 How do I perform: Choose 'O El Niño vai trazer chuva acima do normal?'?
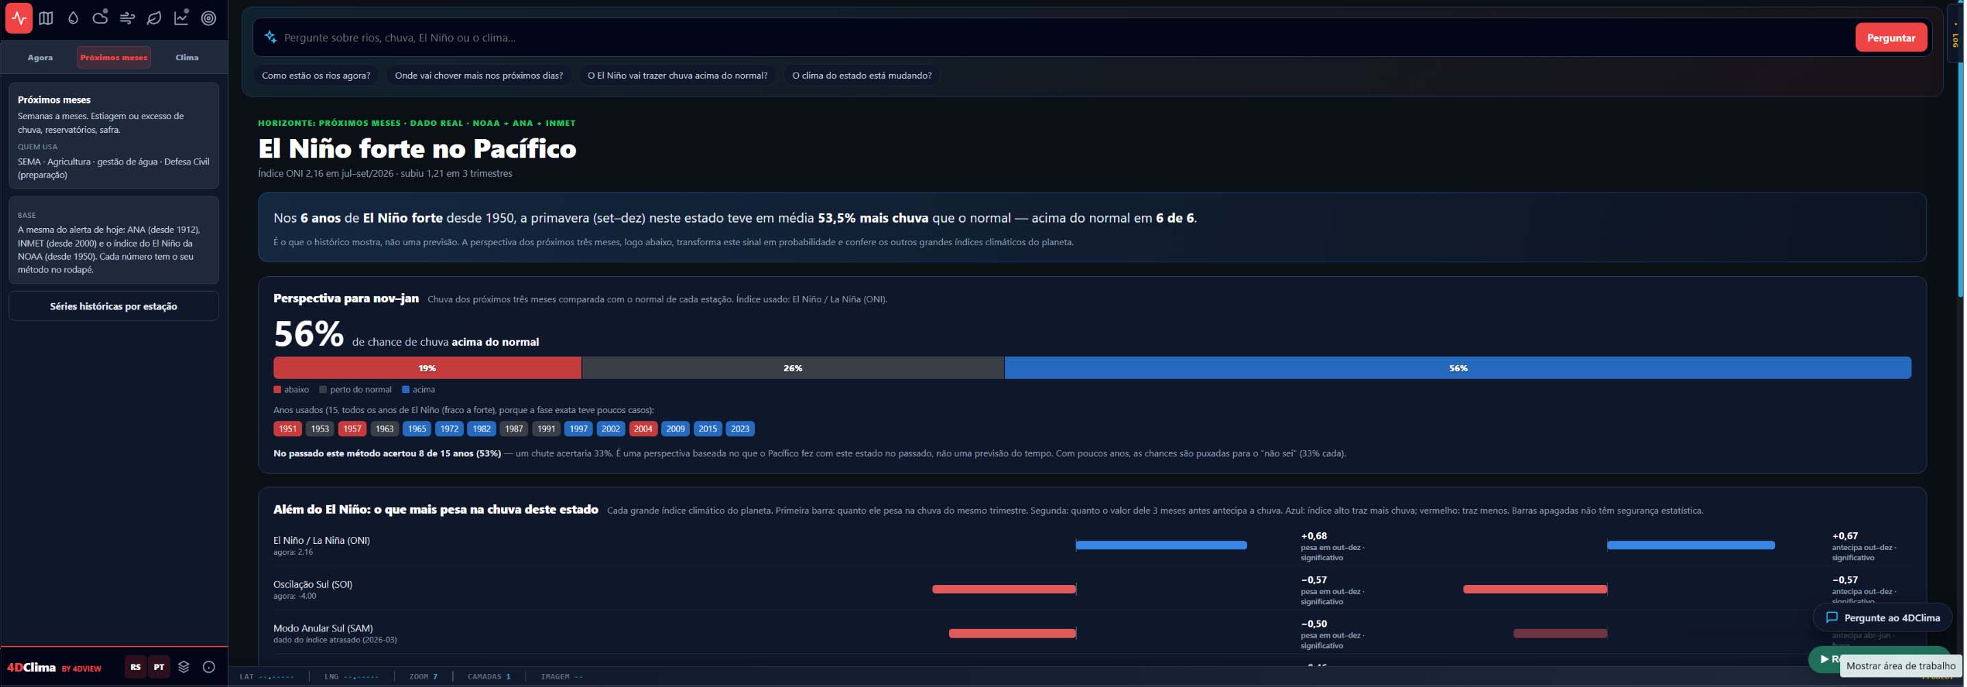(x=678, y=75)
